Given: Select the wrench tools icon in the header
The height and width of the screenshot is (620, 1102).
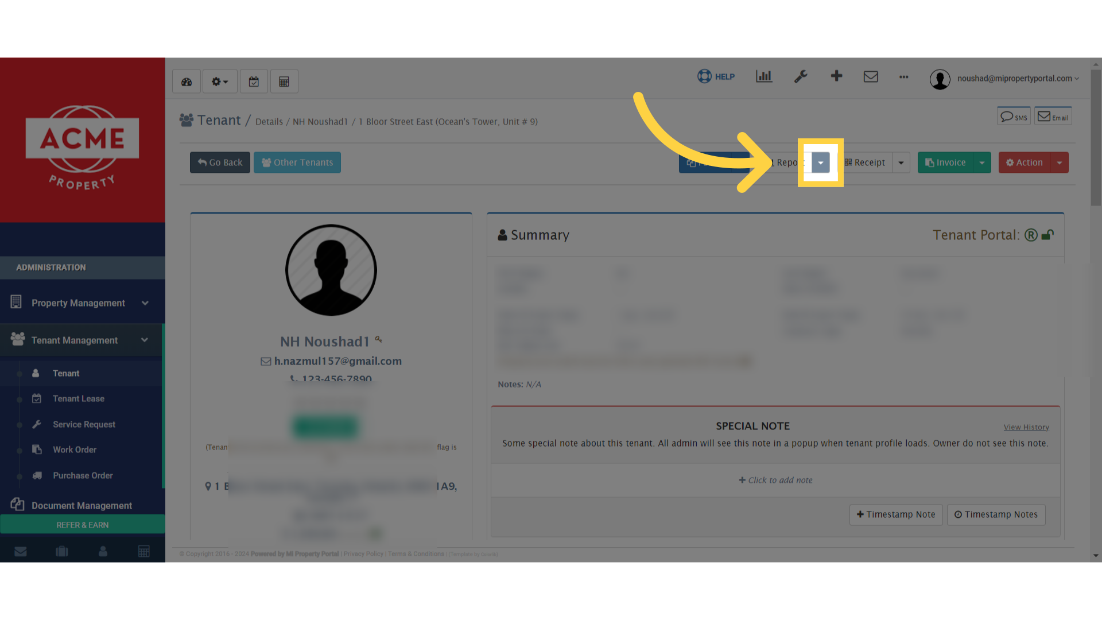Looking at the screenshot, I should click(801, 76).
